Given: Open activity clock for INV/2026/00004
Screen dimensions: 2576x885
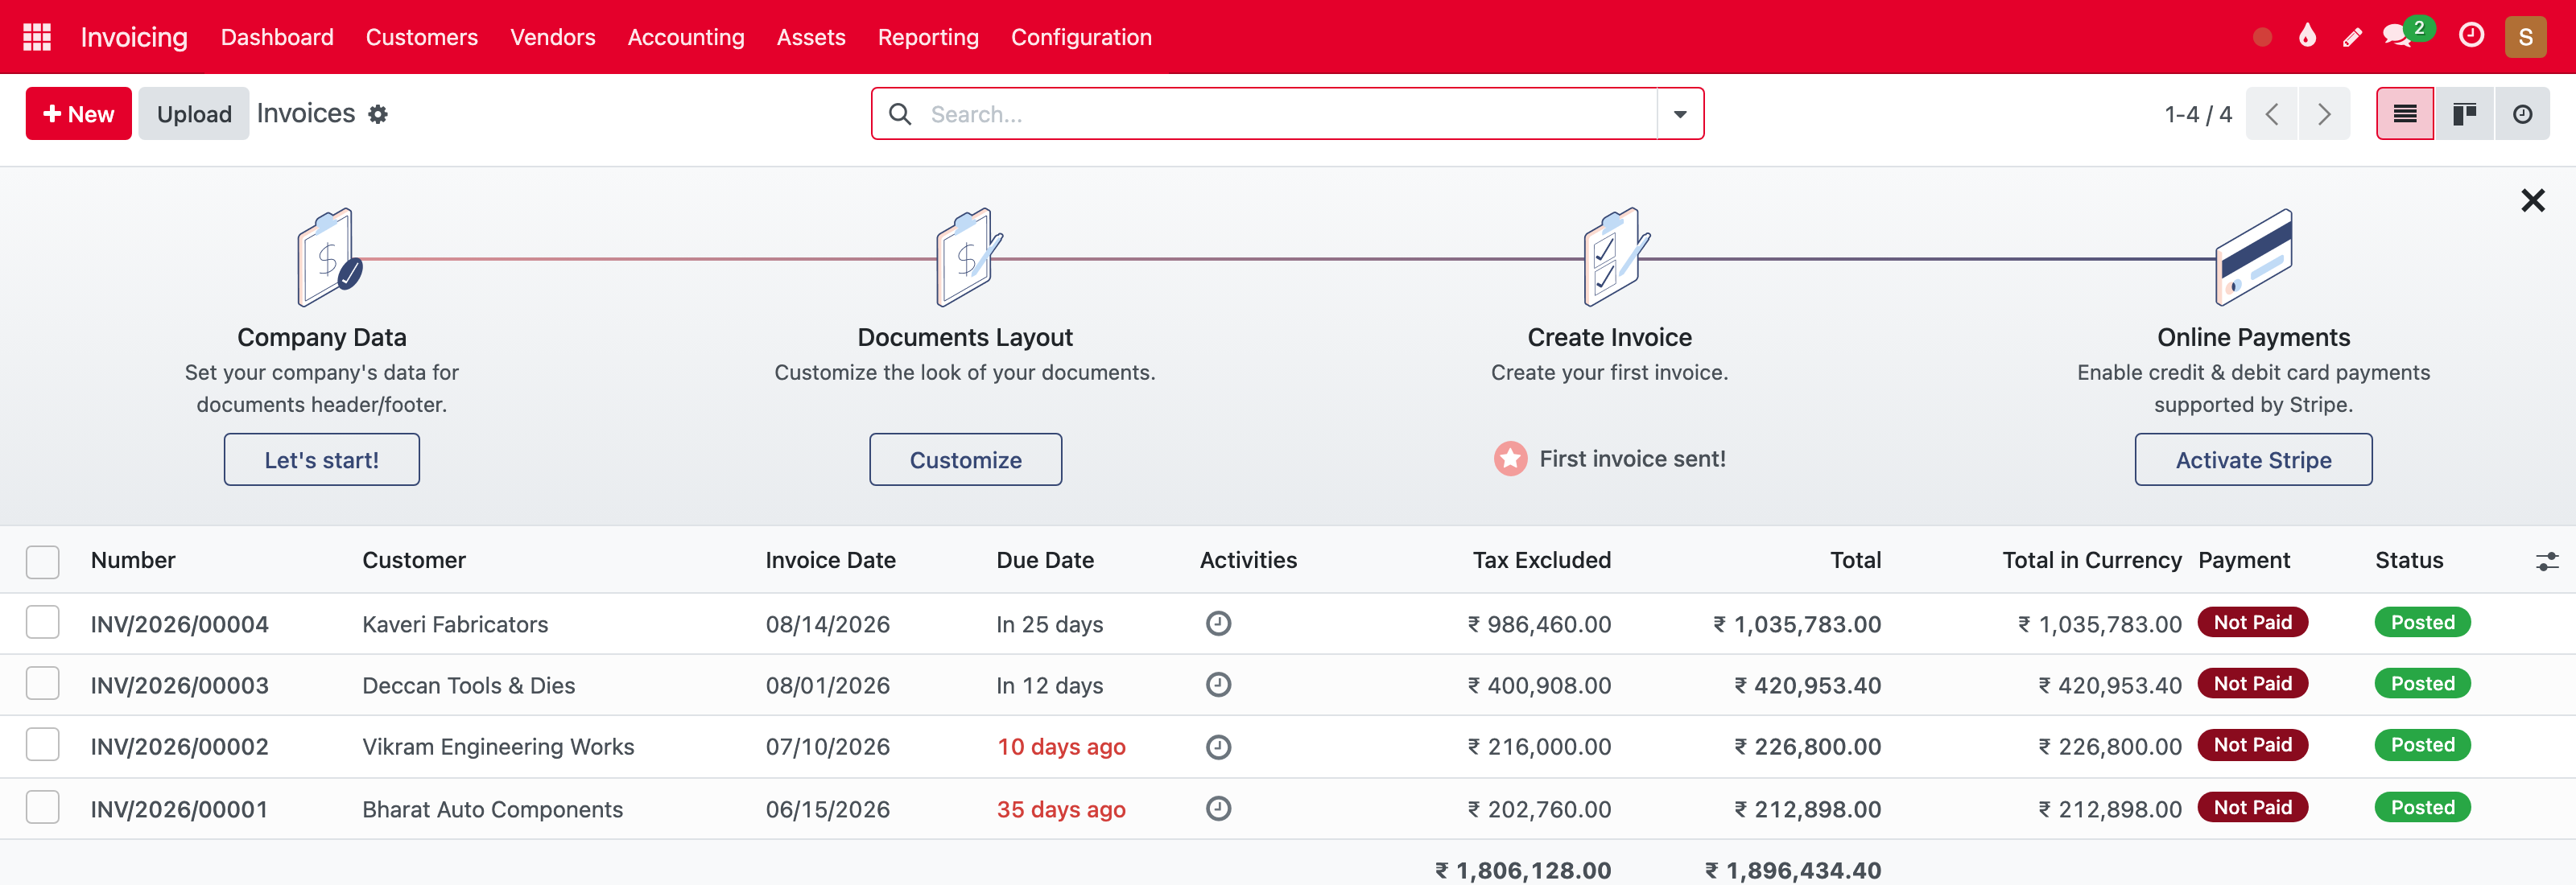Looking at the screenshot, I should coord(1218,624).
